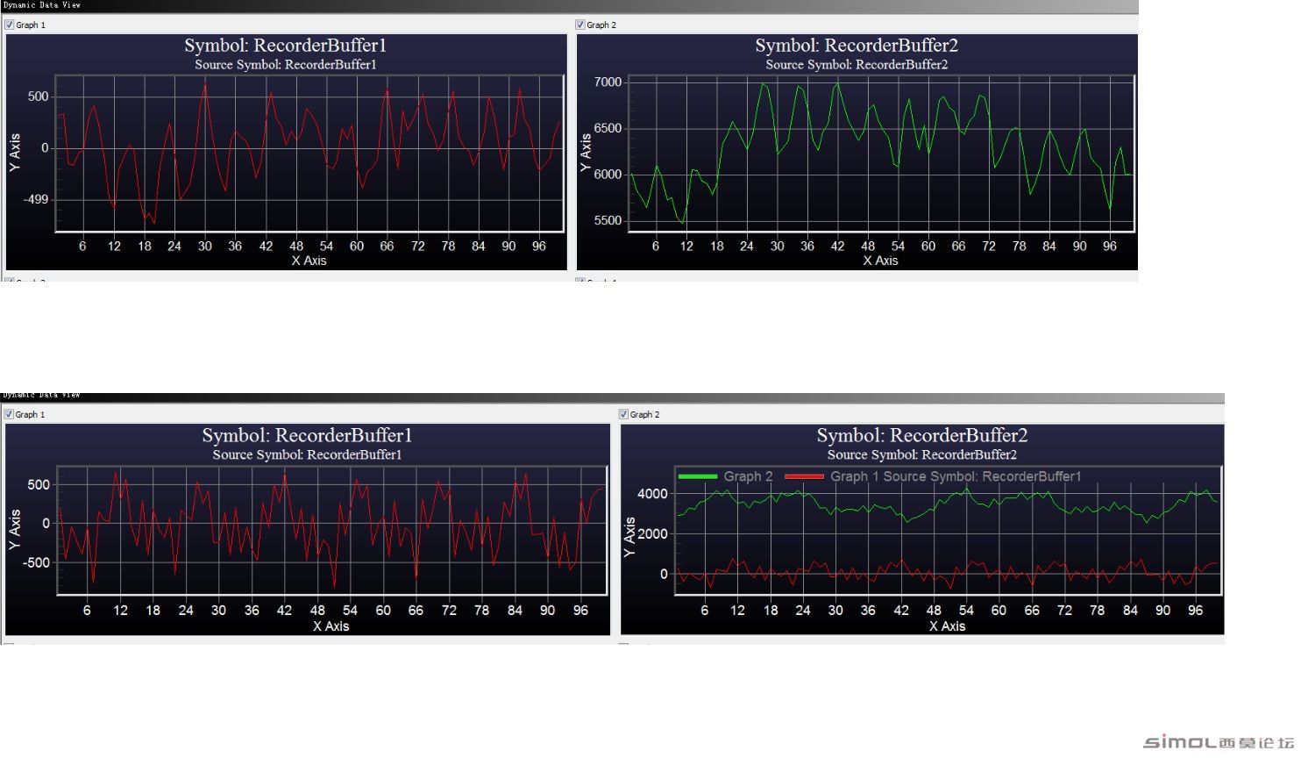Click the upper Dynamic Data View title bar
Image resolution: width=1308 pixels, height=758 pixels.
point(569,5)
